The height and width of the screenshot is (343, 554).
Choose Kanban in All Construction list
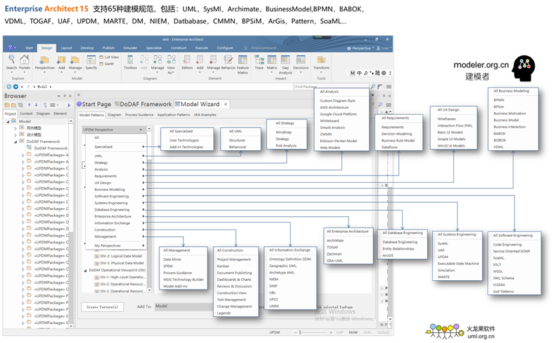pos(223,266)
